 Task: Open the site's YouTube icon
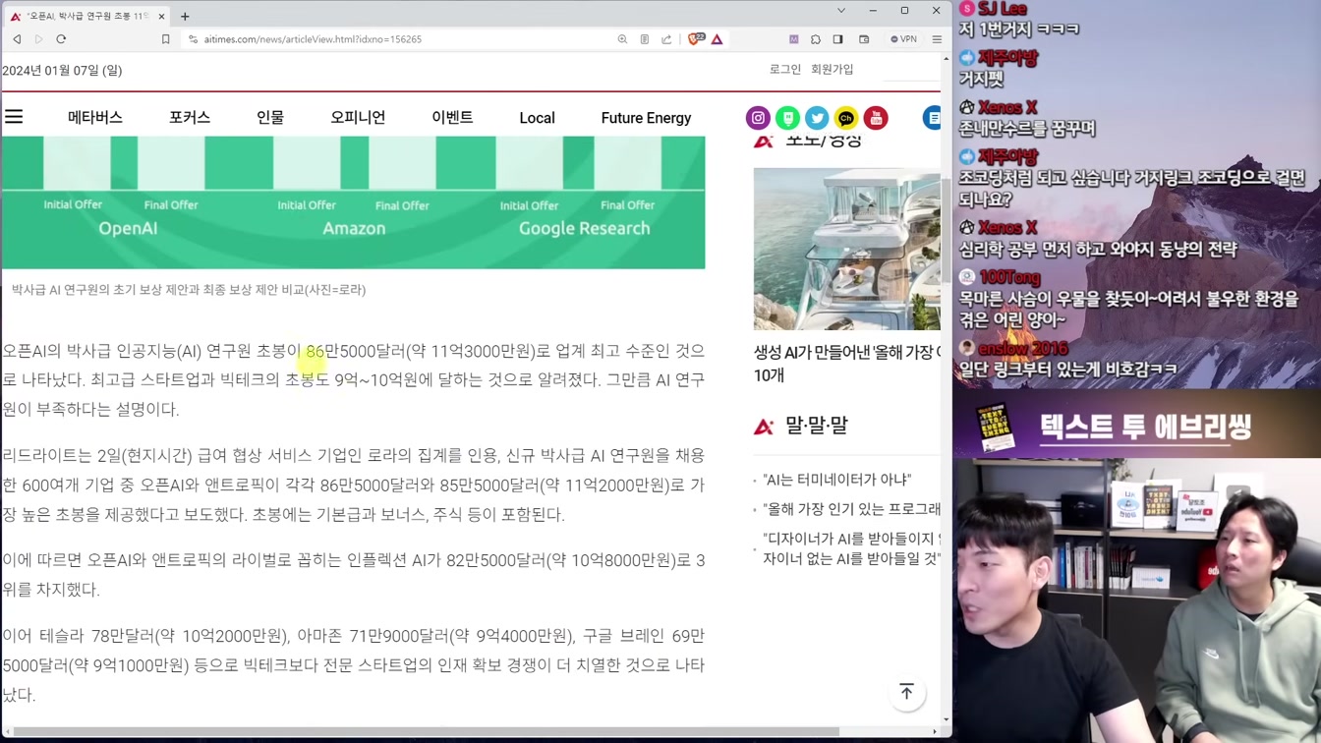[876, 118]
